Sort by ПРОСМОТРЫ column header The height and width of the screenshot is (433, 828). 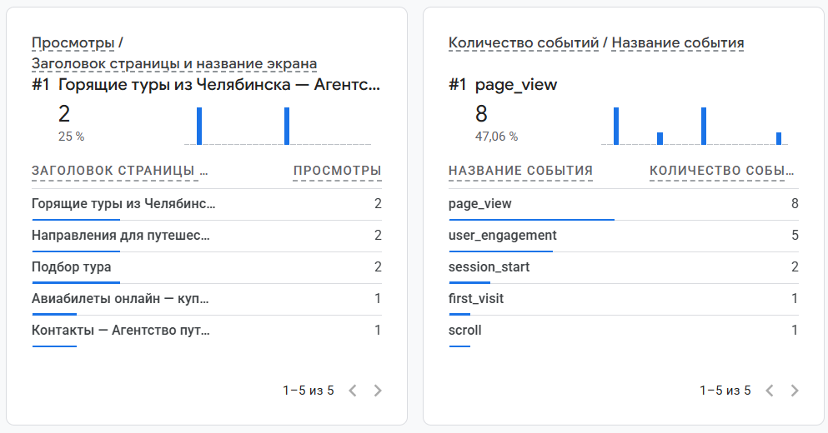pyautogui.click(x=338, y=171)
